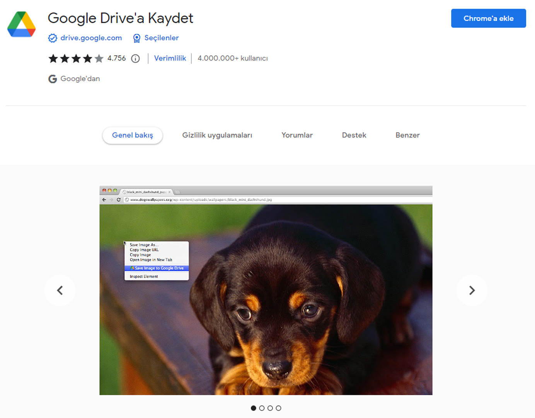This screenshot has height=418, width=535.
Task: Click the 4.000.000+ kullanıcı text
Action: tap(233, 58)
